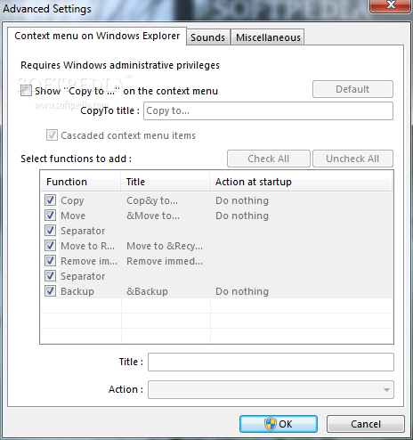Toggle Cascaded context menu items checkbox
The width and height of the screenshot is (413, 440).
[x=52, y=135]
